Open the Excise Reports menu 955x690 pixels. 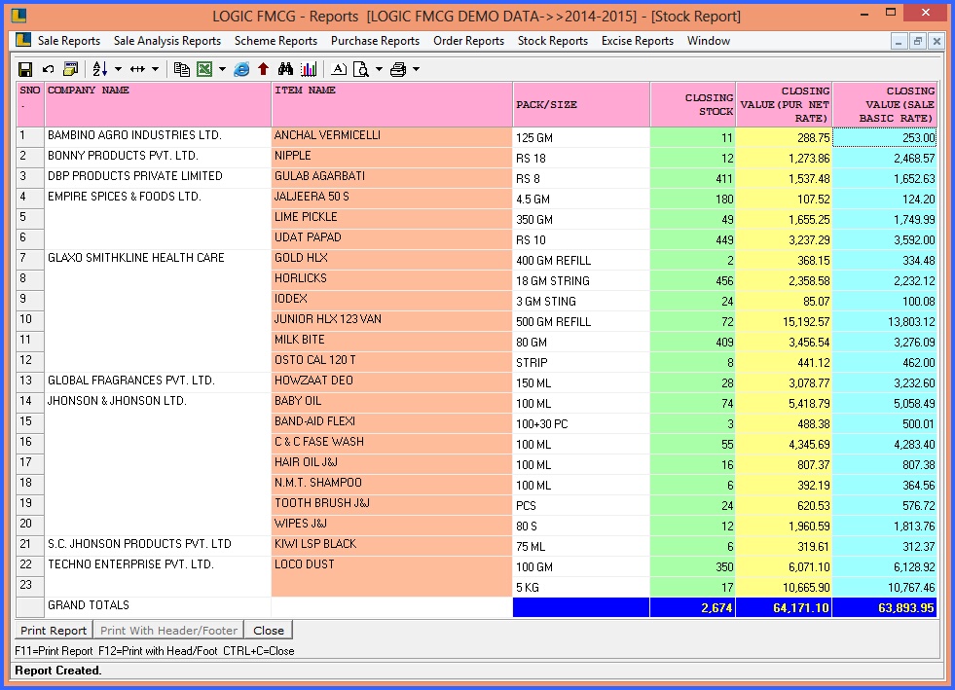coord(638,41)
